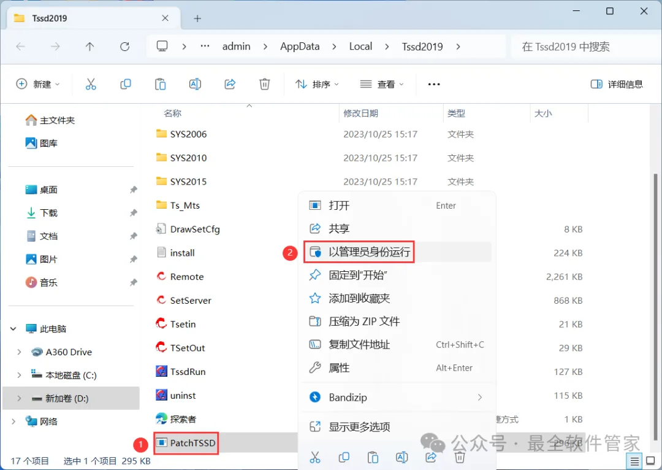Click the vertical scrollbar of file list
Screen dimensions: 662x470
[655, 306]
